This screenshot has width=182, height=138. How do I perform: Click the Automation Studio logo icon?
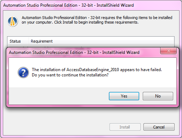tap(13, 21)
